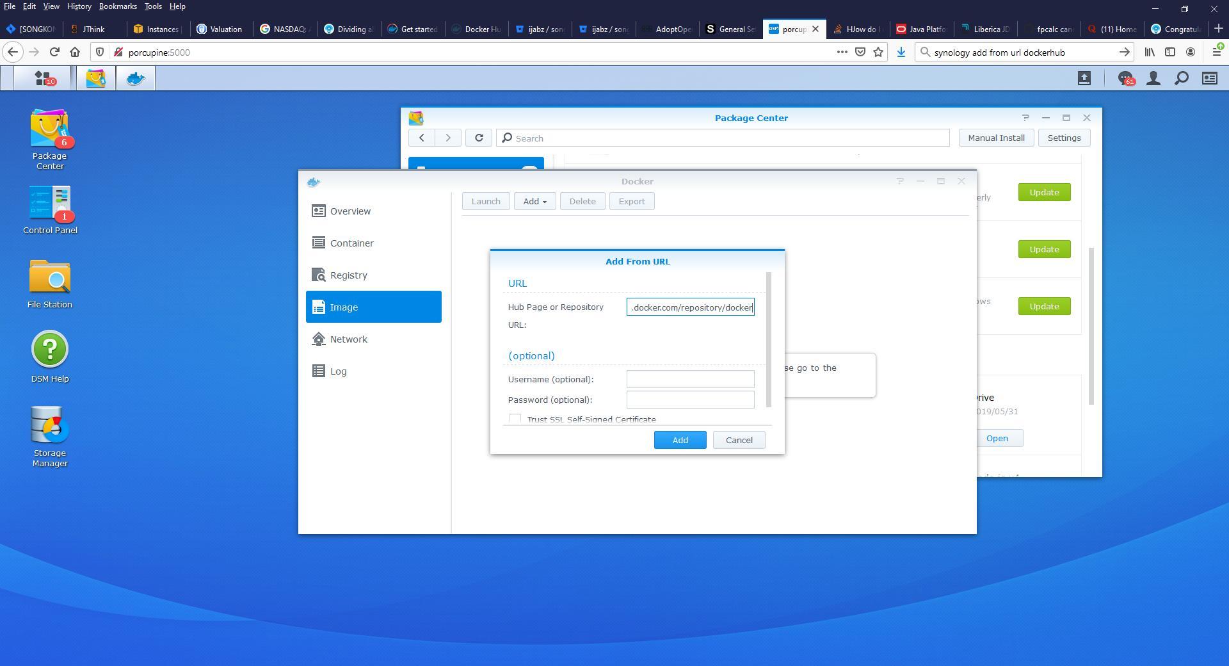Viewport: 1229px width, 666px height.
Task: Click the Add From URL dialog scrollbar
Action: pos(769,339)
